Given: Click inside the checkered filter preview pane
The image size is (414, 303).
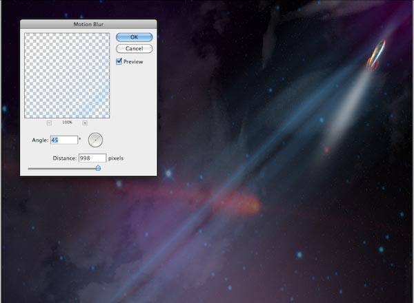Looking at the screenshot, I should click(67, 75).
